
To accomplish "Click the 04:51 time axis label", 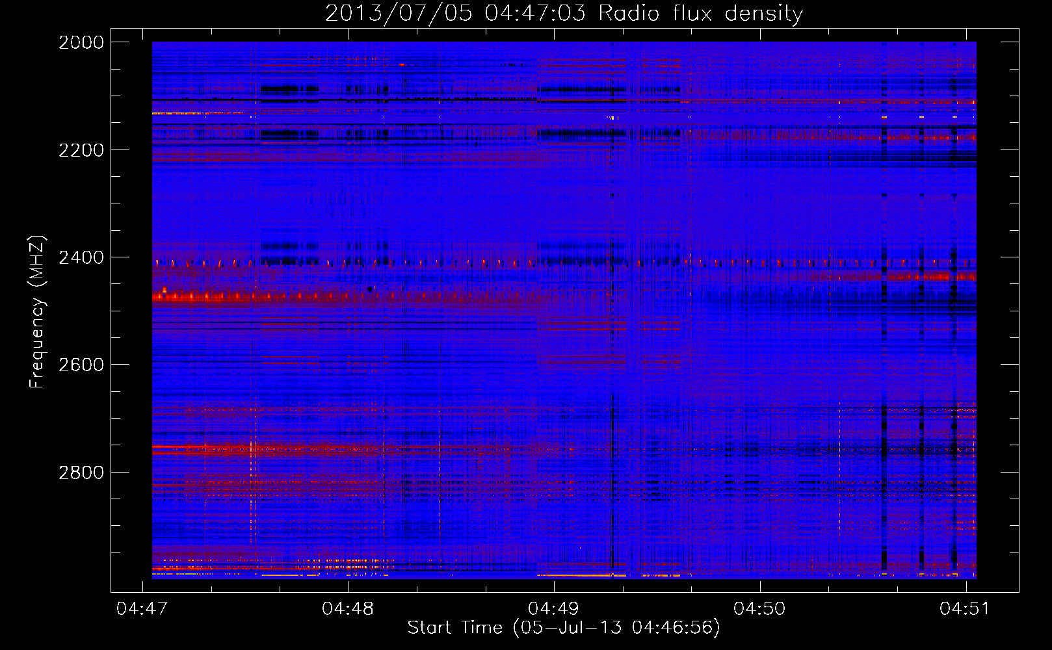I will [965, 608].
